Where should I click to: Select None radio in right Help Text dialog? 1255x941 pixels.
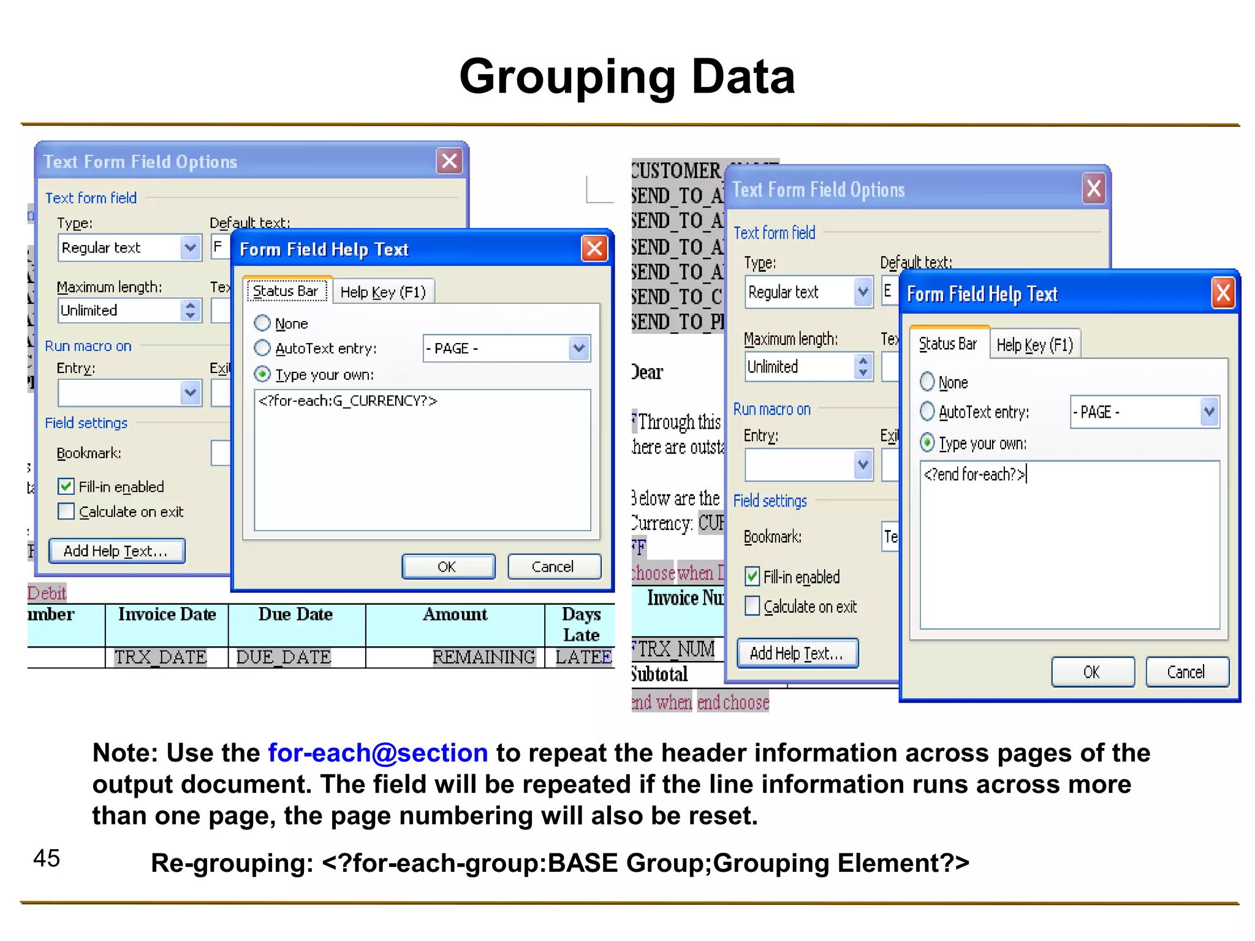(927, 382)
